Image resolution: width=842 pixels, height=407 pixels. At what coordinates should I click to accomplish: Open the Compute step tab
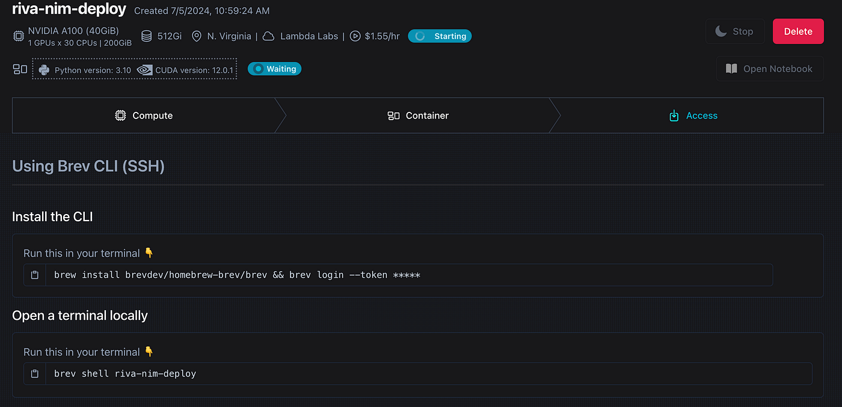point(144,115)
